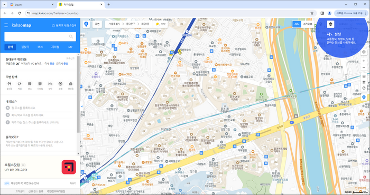The width and height of the screenshot is (370, 195).
Task: Open the roadview toggle map tool
Action: pyautogui.click(x=364, y=76)
